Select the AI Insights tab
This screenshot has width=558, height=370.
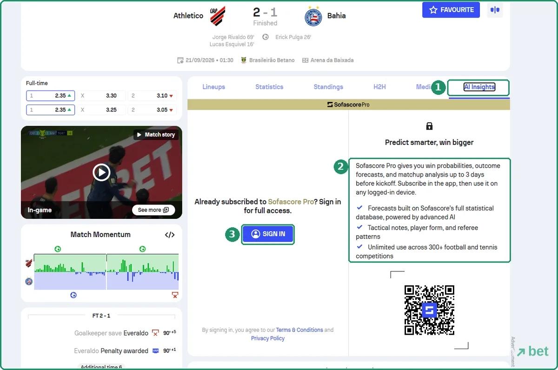479,87
